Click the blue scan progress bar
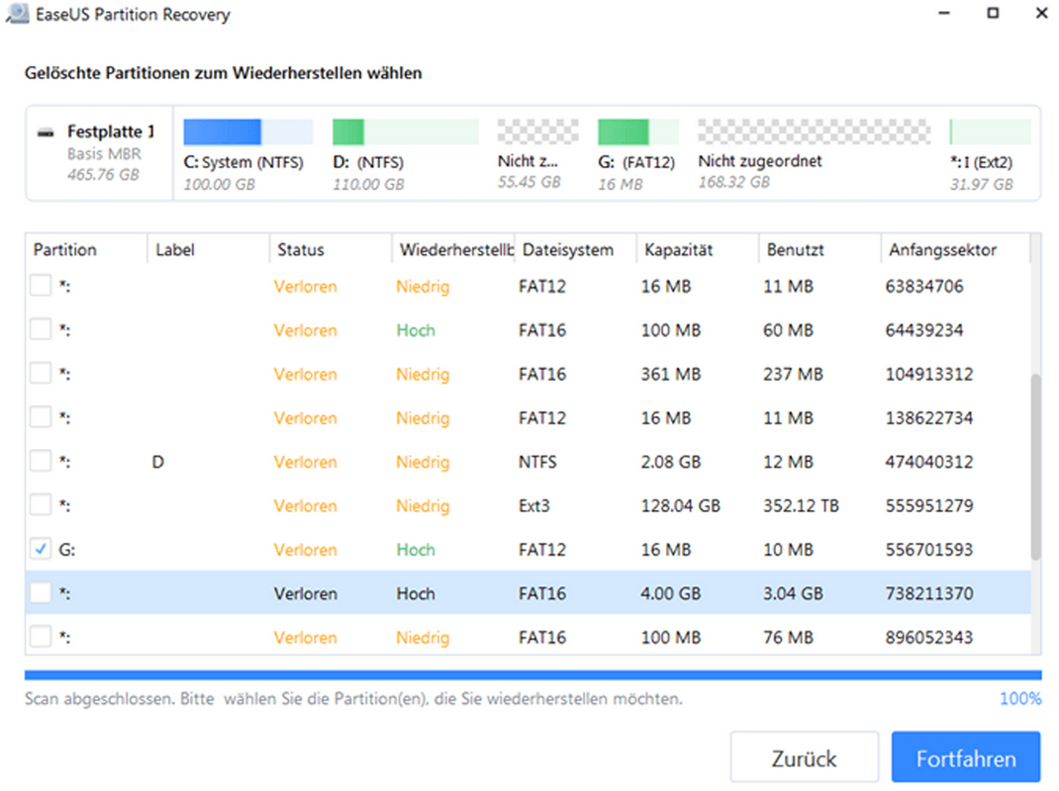Viewport: 1059px width, 791px height. click(532, 676)
